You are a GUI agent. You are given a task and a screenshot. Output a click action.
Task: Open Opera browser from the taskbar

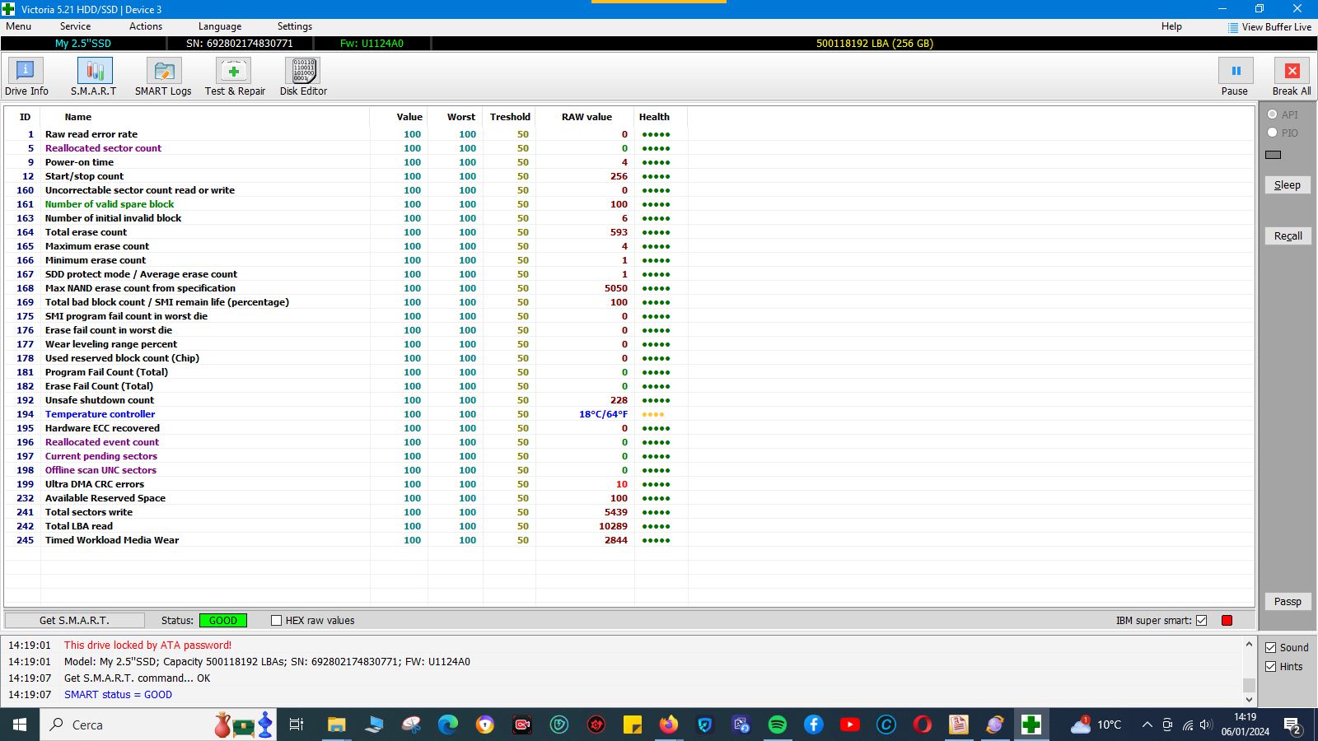(922, 725)
